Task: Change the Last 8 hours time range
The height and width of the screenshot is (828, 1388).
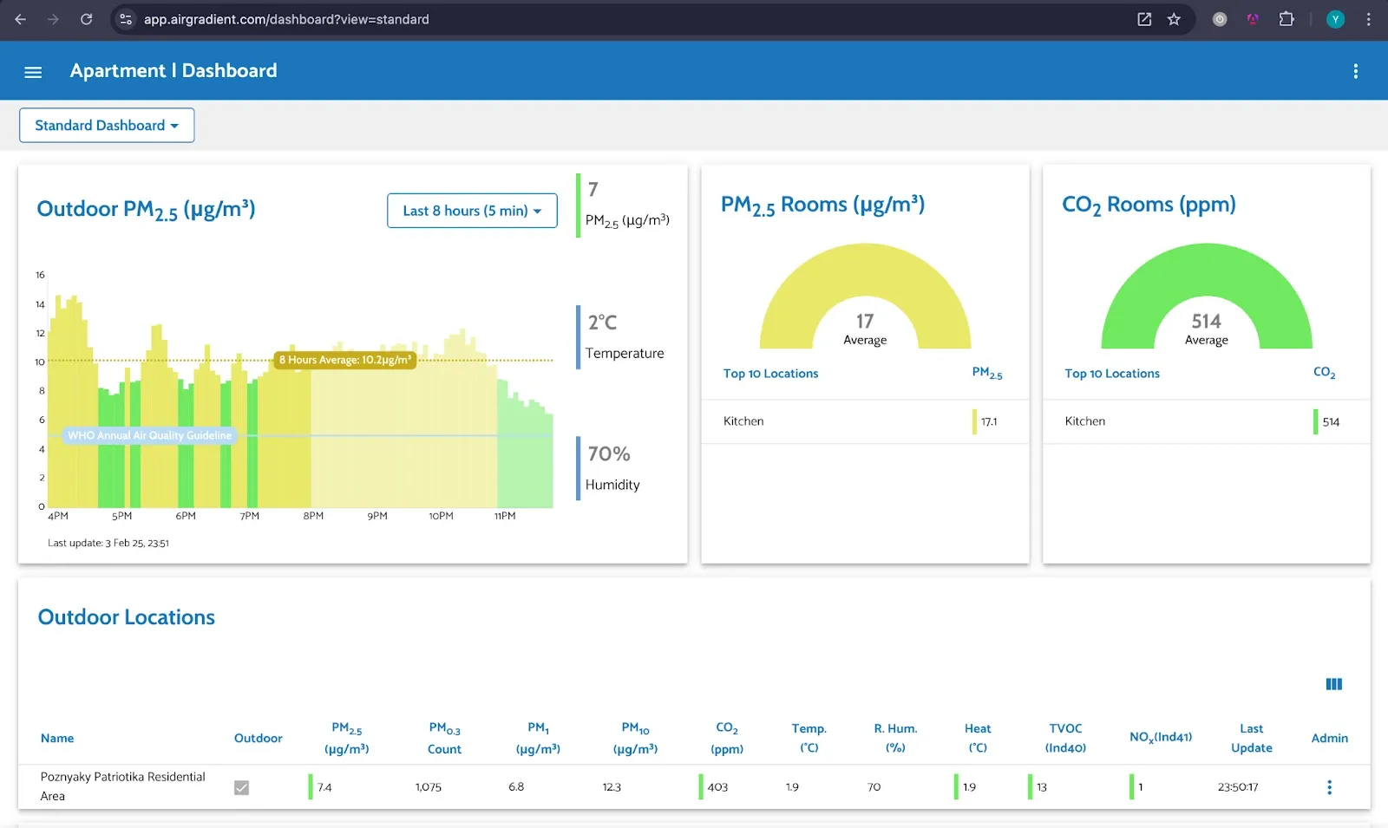Action: point(472,211)
